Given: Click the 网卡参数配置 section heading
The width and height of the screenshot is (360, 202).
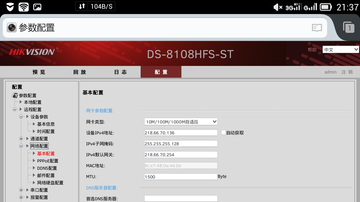Looking at the screenshot, I should point(100,111).
